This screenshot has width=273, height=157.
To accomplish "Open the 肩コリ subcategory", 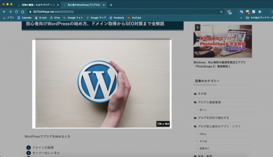I will click(203, 110).
